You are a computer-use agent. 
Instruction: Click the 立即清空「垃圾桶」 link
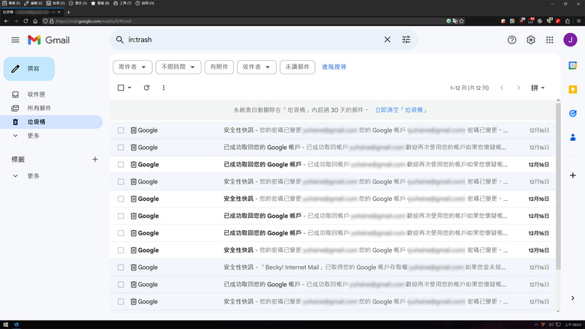point(401,110)
